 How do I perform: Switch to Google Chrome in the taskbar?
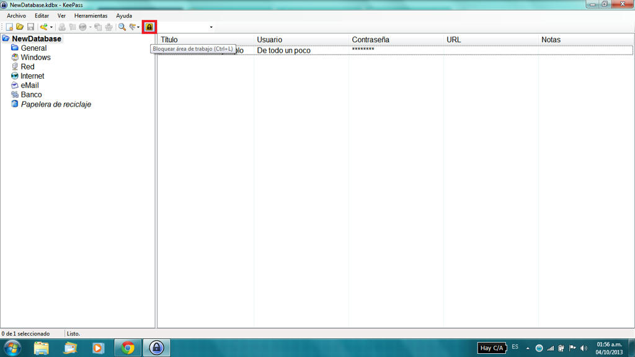tap(128, 348)
